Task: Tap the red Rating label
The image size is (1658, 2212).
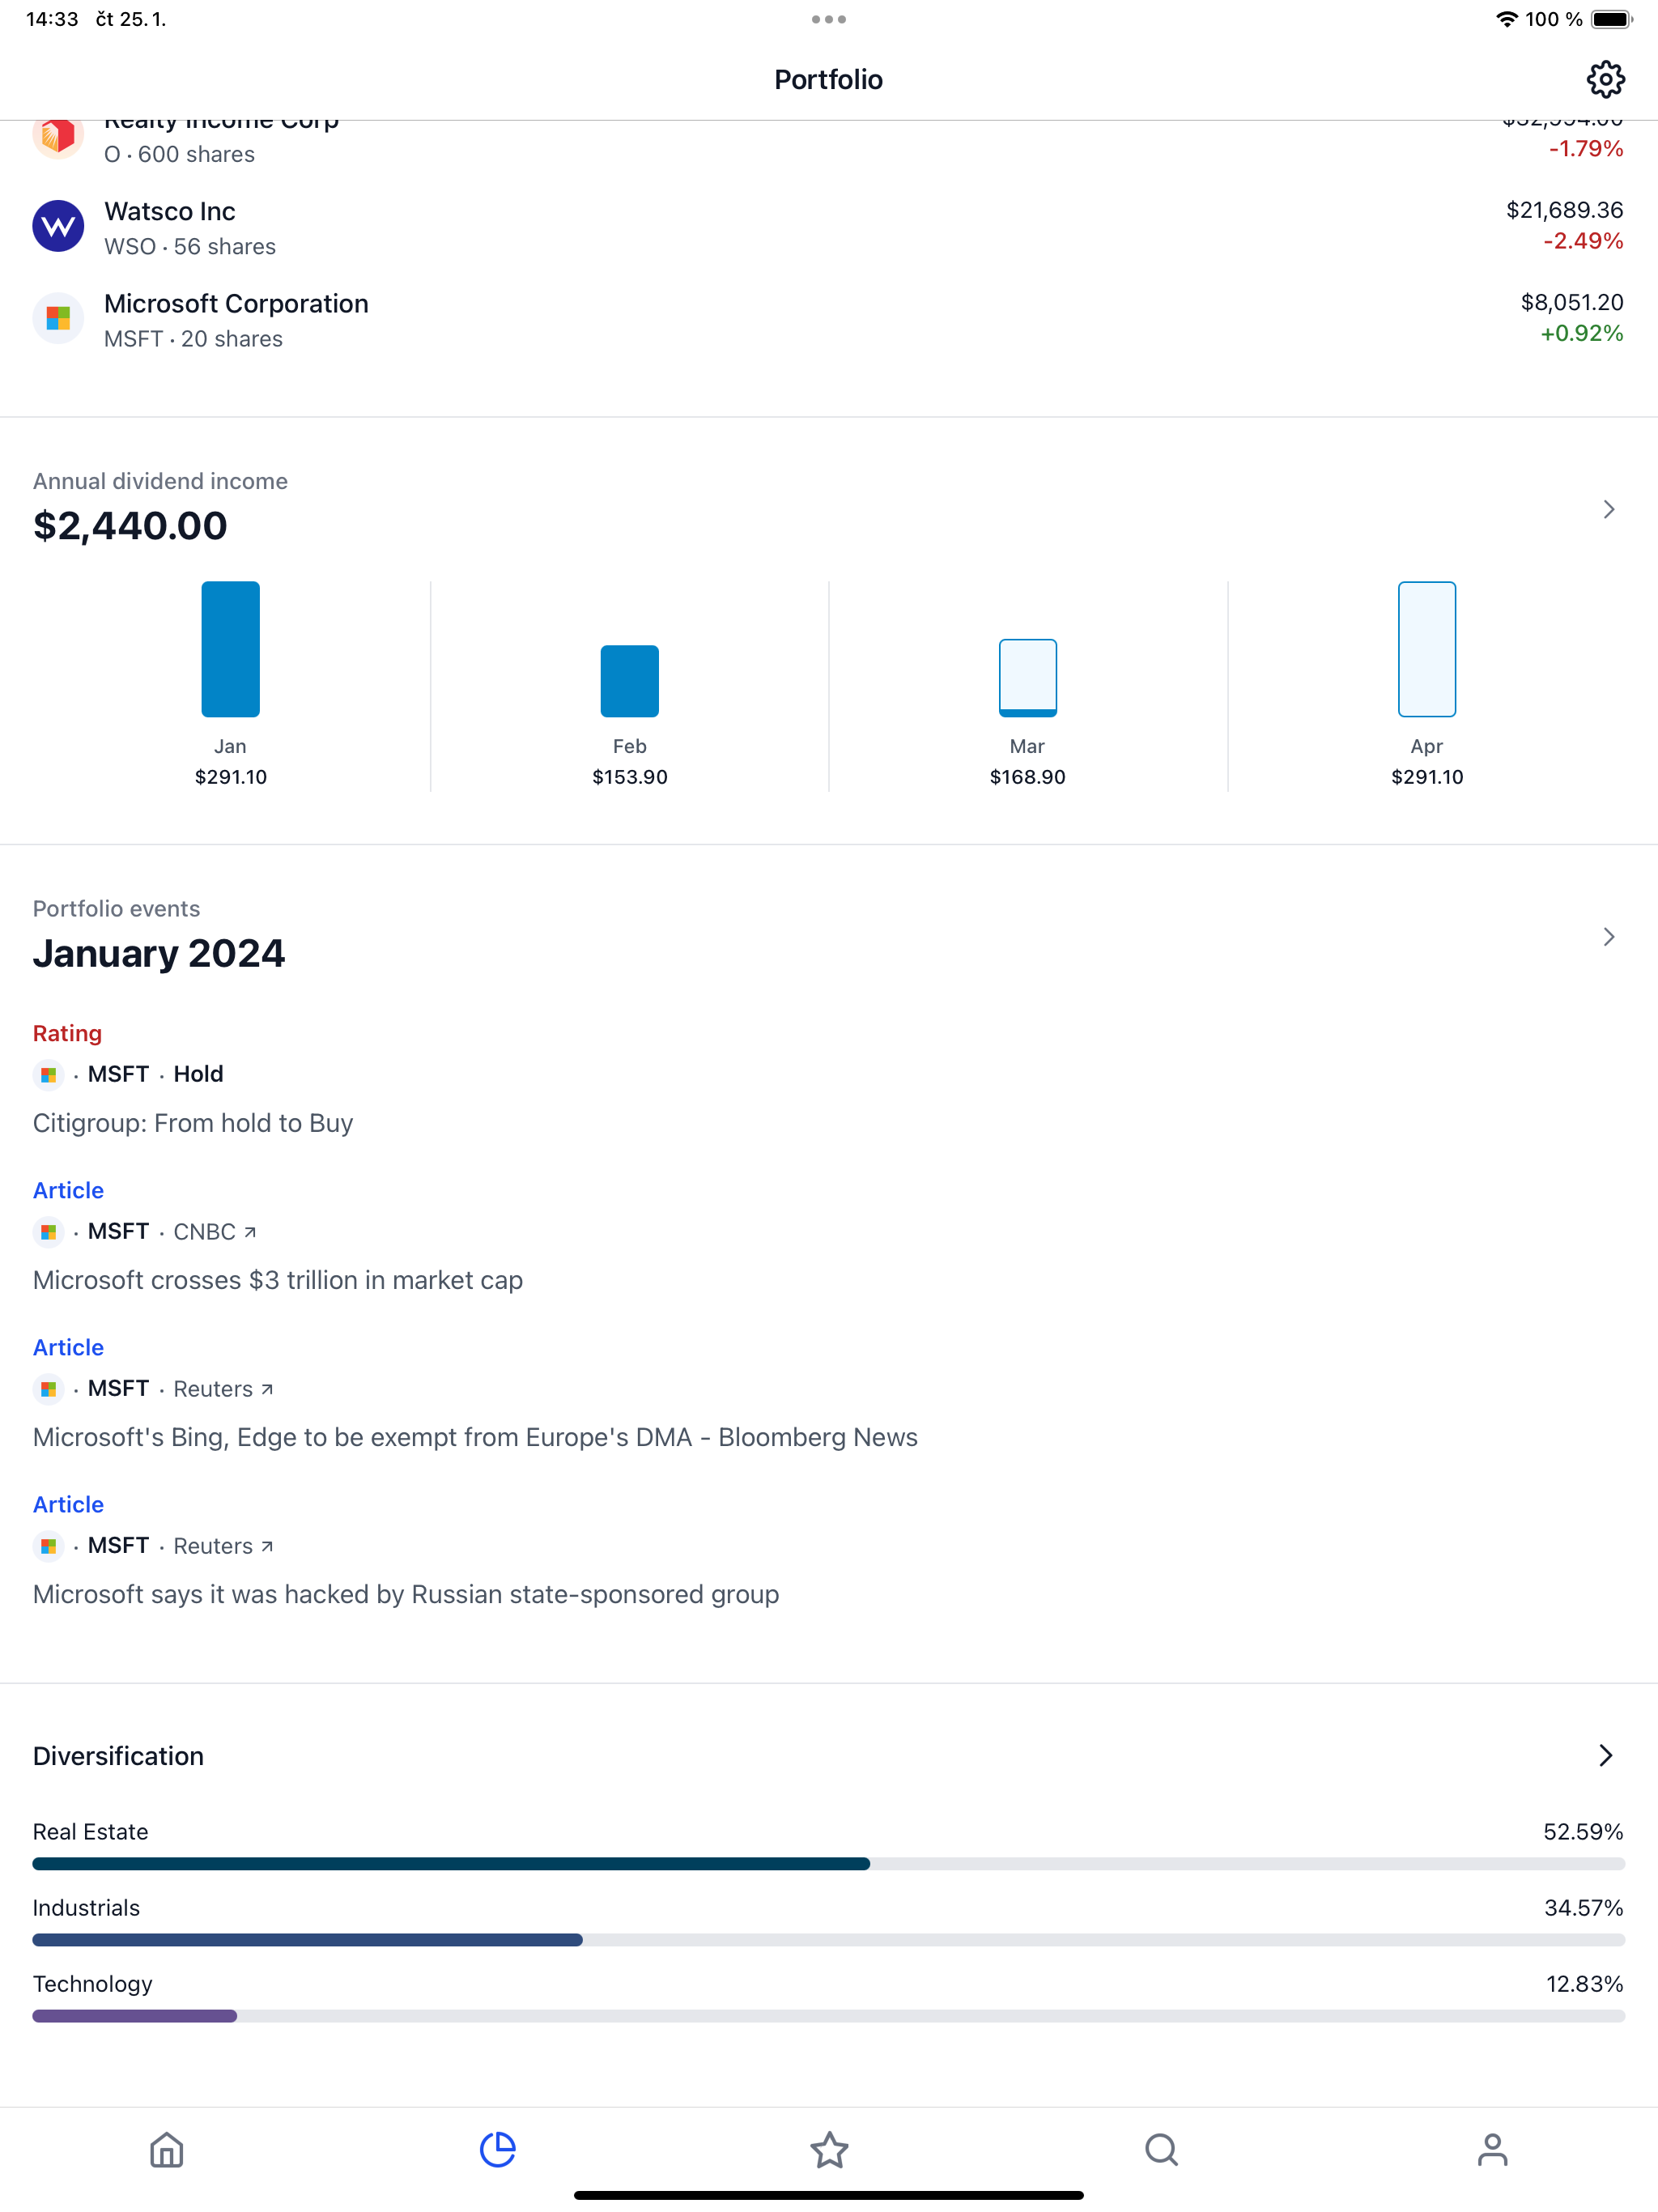Action: (x=67, y=1033)
